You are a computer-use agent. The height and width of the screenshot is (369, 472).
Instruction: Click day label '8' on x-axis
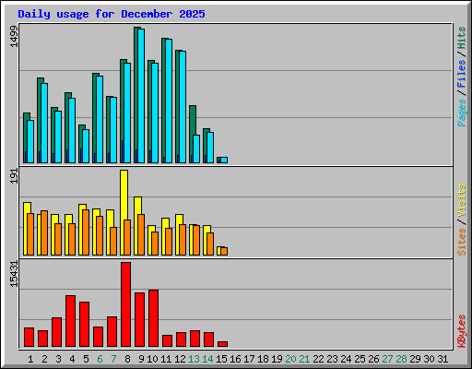(x=127, y=359)
